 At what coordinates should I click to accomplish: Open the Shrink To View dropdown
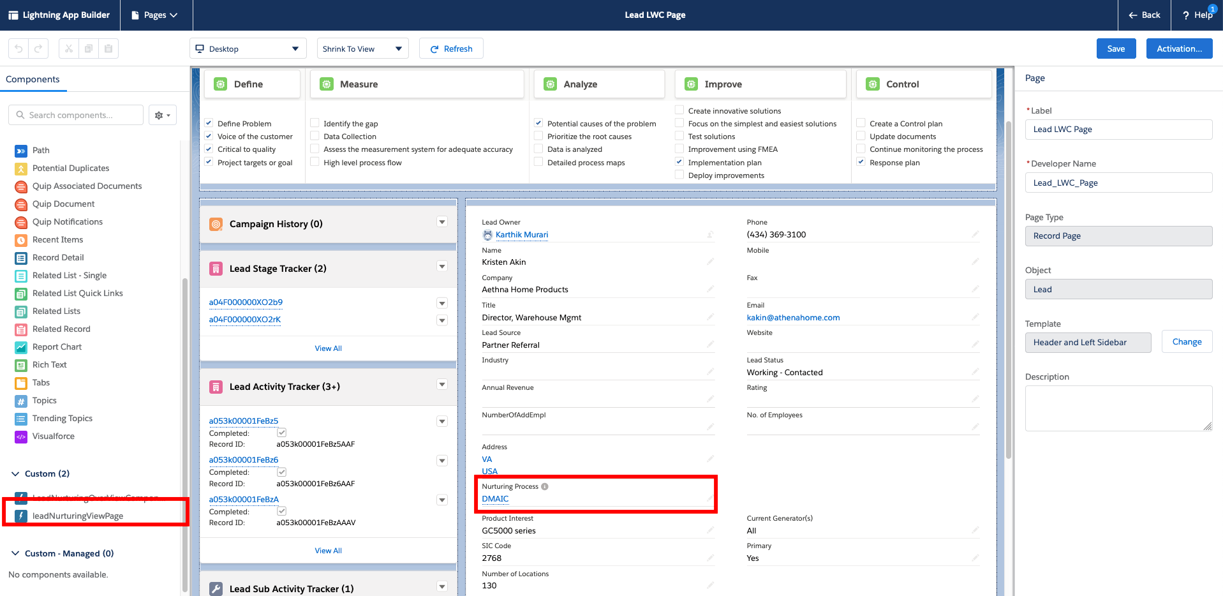(362, 48)
